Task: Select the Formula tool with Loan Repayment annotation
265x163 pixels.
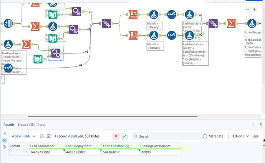Action: (252, 24)
